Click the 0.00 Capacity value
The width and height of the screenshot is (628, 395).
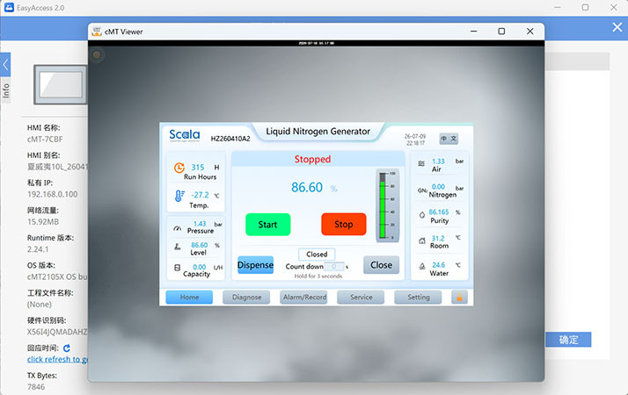[200, 267]
